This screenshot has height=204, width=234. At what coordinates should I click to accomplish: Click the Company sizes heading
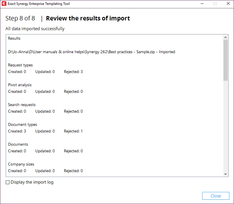tap(21, 164)
